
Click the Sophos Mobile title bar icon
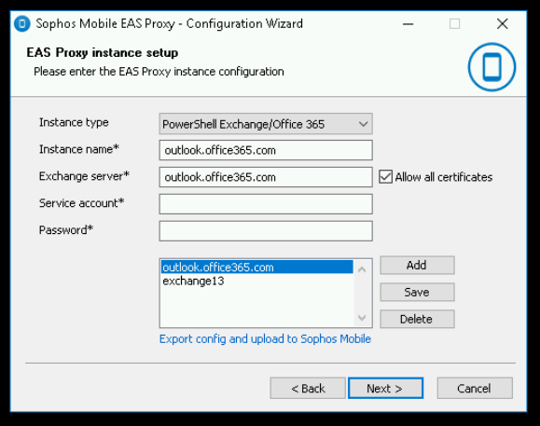click(x=22, y=23)
